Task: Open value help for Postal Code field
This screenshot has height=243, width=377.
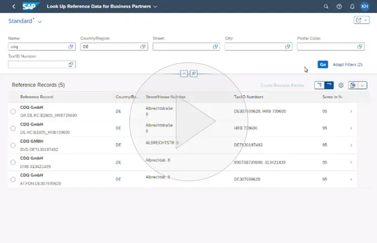Action: coord(360,47)
